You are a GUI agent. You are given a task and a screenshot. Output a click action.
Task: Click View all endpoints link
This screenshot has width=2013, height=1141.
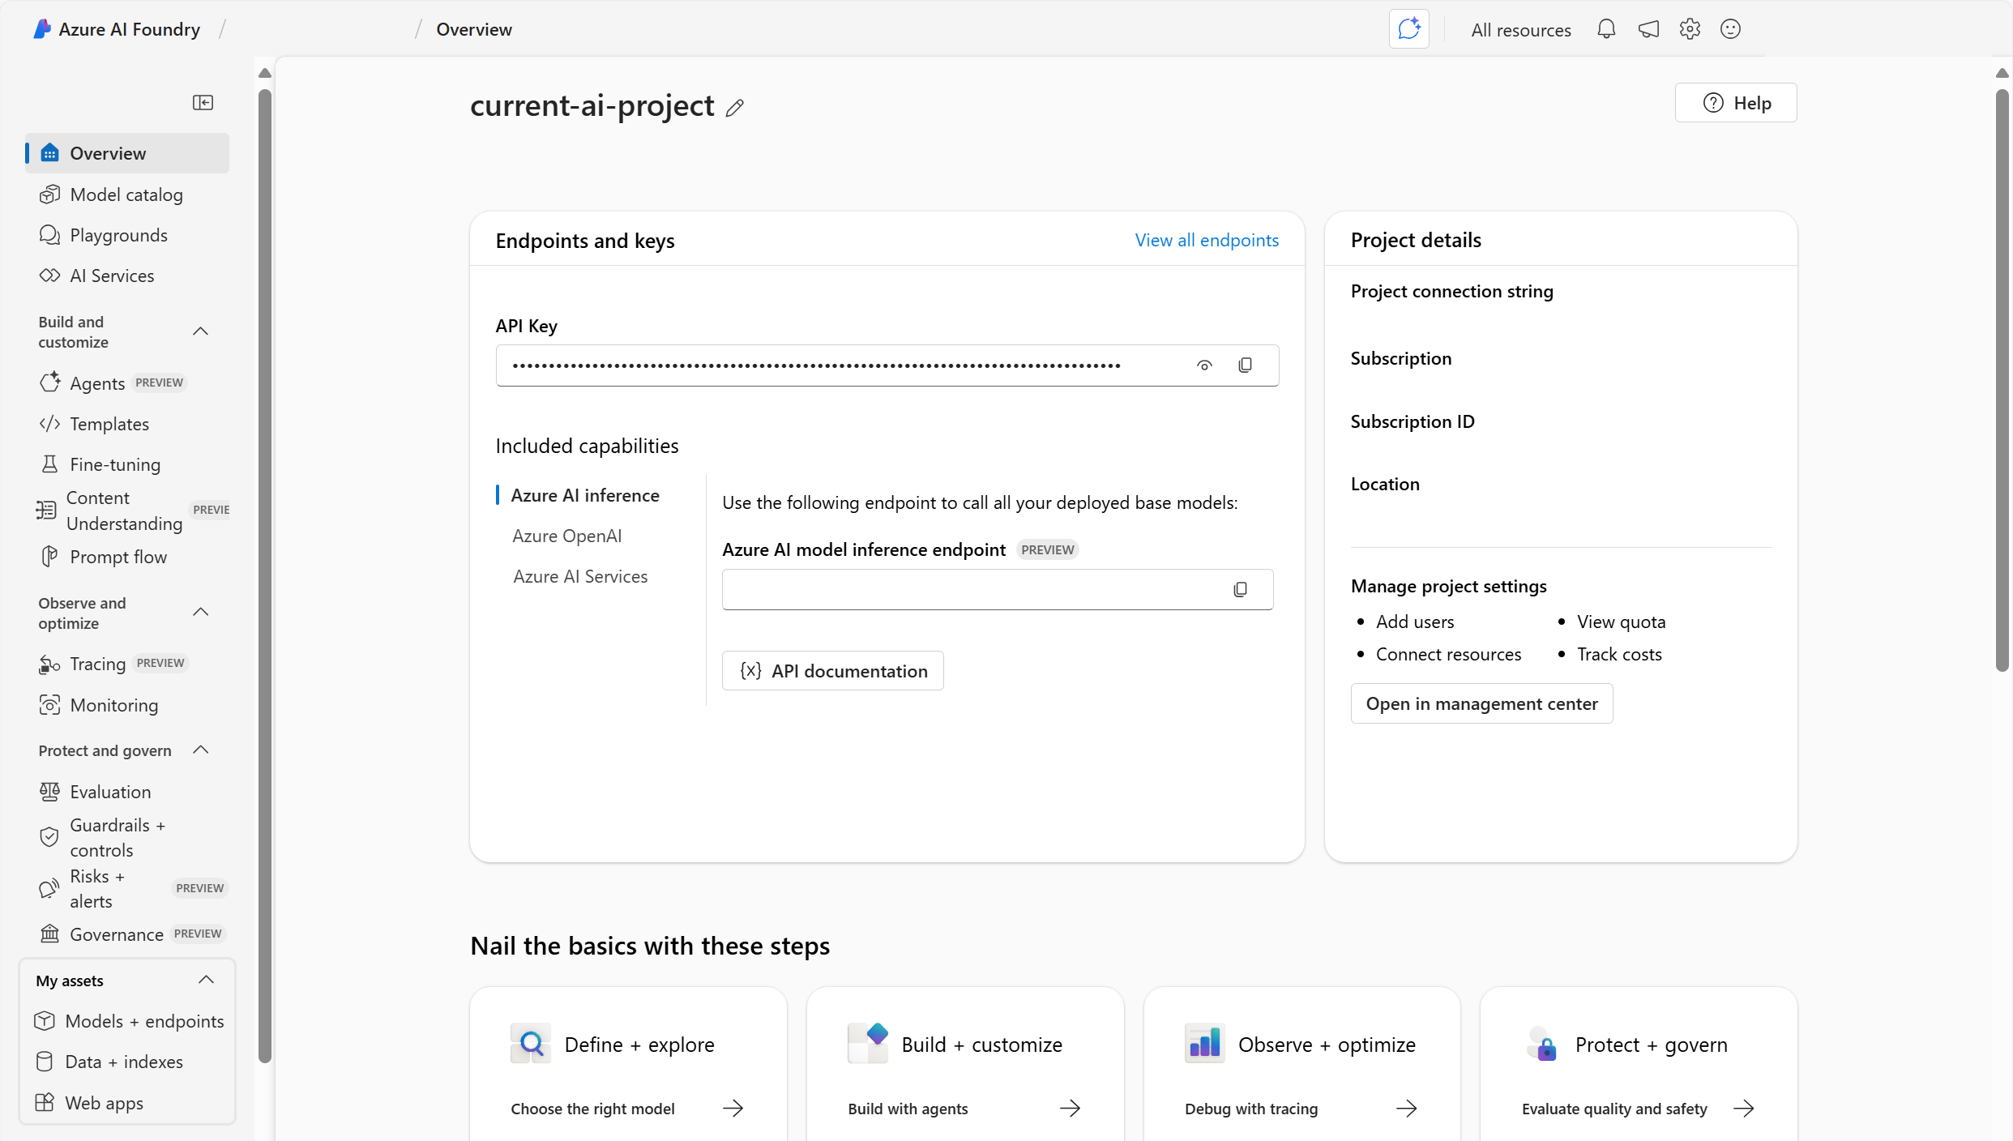click(x=1207, y=240)
